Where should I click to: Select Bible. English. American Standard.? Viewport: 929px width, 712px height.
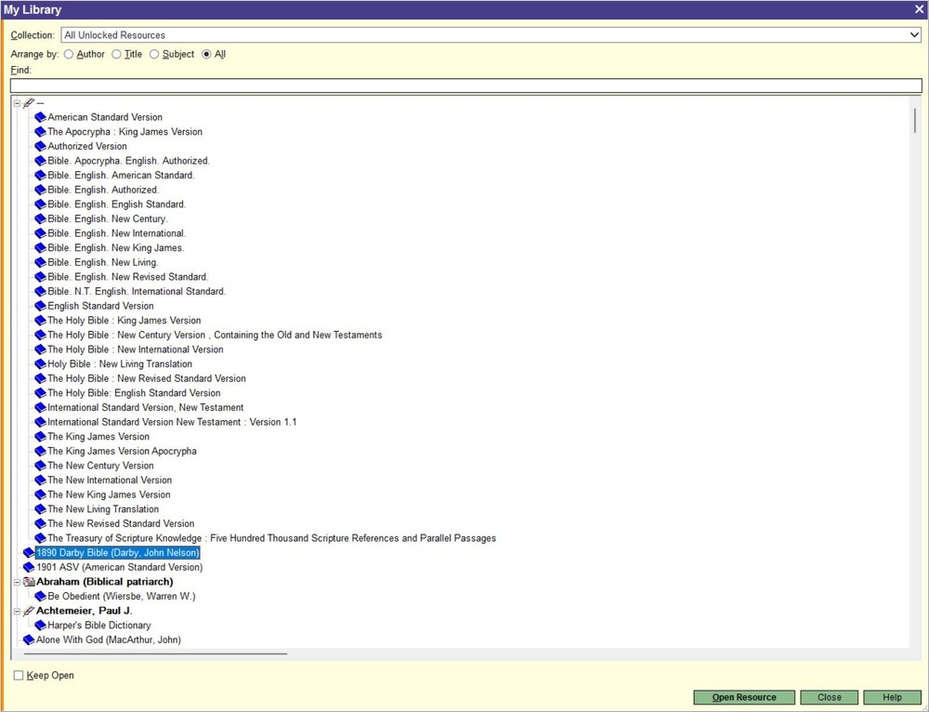(x=121, y=176)
